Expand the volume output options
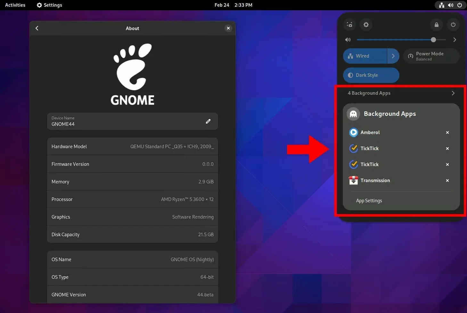 [455, 40]
